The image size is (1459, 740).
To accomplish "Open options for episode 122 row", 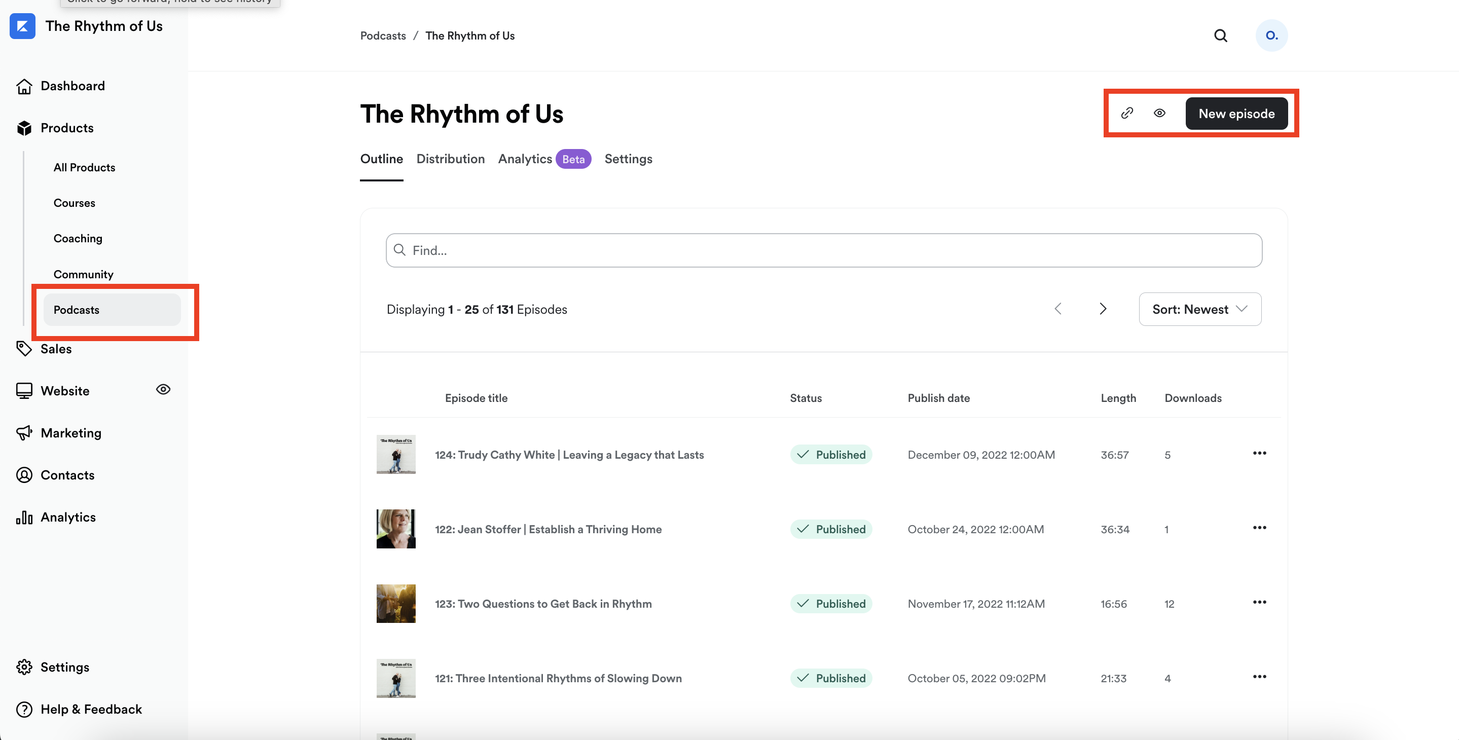I will 1259,528.
